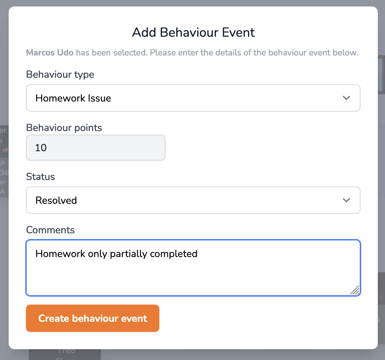Image resolution: width=385 pixels, height=360 pixels.
Task: Expand the Status dropdown
Action: (x=193, y=200)
